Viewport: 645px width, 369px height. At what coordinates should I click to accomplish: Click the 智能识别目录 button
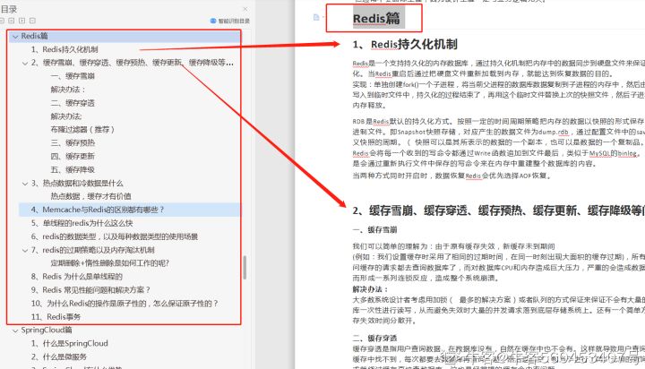click(x=230, y=21)
